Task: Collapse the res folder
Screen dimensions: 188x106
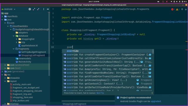Action: 2,75
